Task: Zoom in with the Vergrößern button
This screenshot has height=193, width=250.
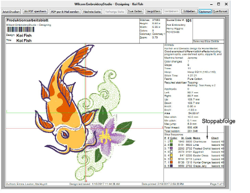Action: click(x=153, y=11)
